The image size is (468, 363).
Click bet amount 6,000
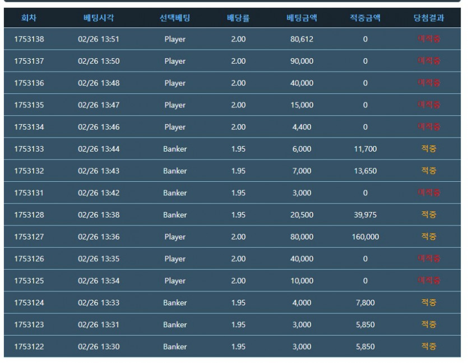pos(302,149)
